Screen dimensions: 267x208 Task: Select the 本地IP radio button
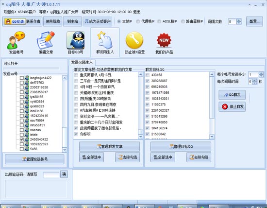pos(119,21)
